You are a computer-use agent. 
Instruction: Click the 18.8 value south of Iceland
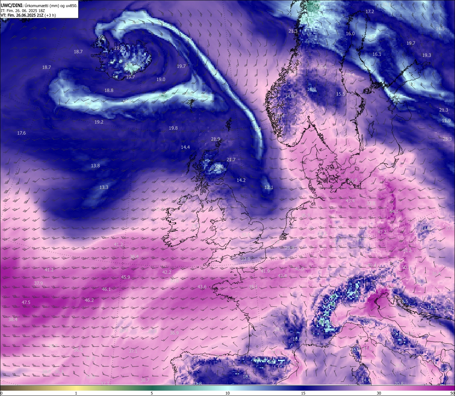[x=109, y=90]
